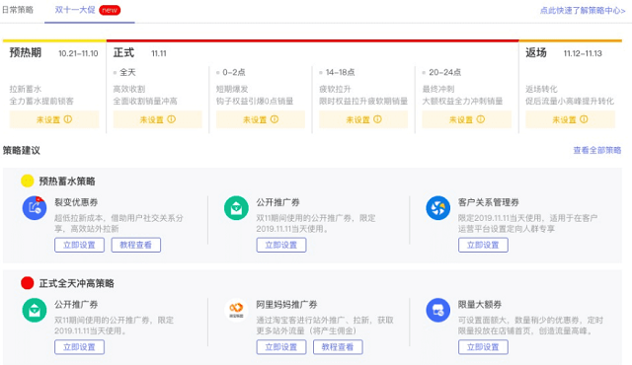Viewport: 632px width, 365px height.
Task: Click 教程查看 for 阿里妈妈推广券
Action: point(338,347)
